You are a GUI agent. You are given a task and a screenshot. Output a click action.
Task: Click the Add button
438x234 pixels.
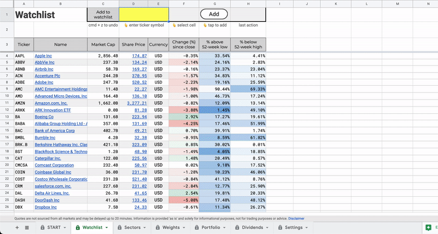tap(214, 14)
